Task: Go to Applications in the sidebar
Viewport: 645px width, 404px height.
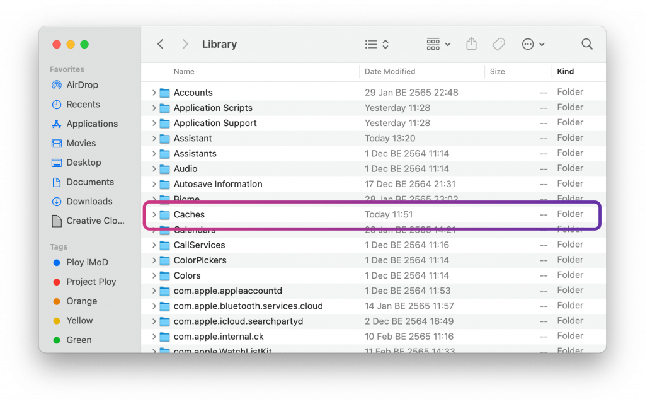Action: pos(92,124)
